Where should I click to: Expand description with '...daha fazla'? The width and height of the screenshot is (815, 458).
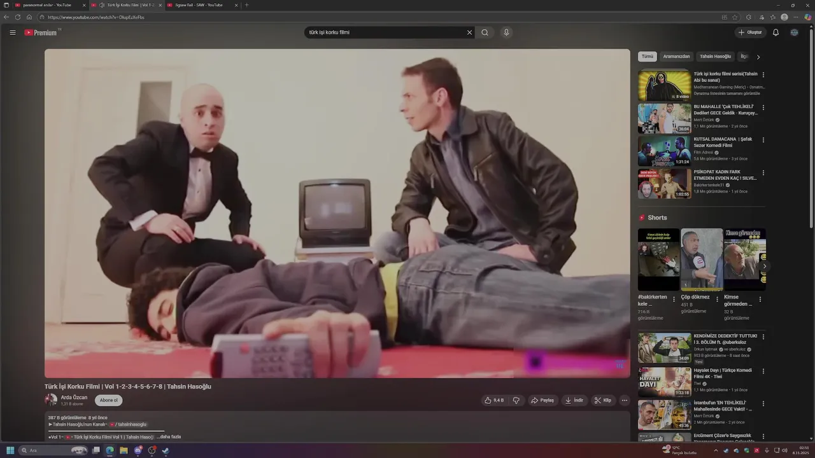(x=170, y=437)
